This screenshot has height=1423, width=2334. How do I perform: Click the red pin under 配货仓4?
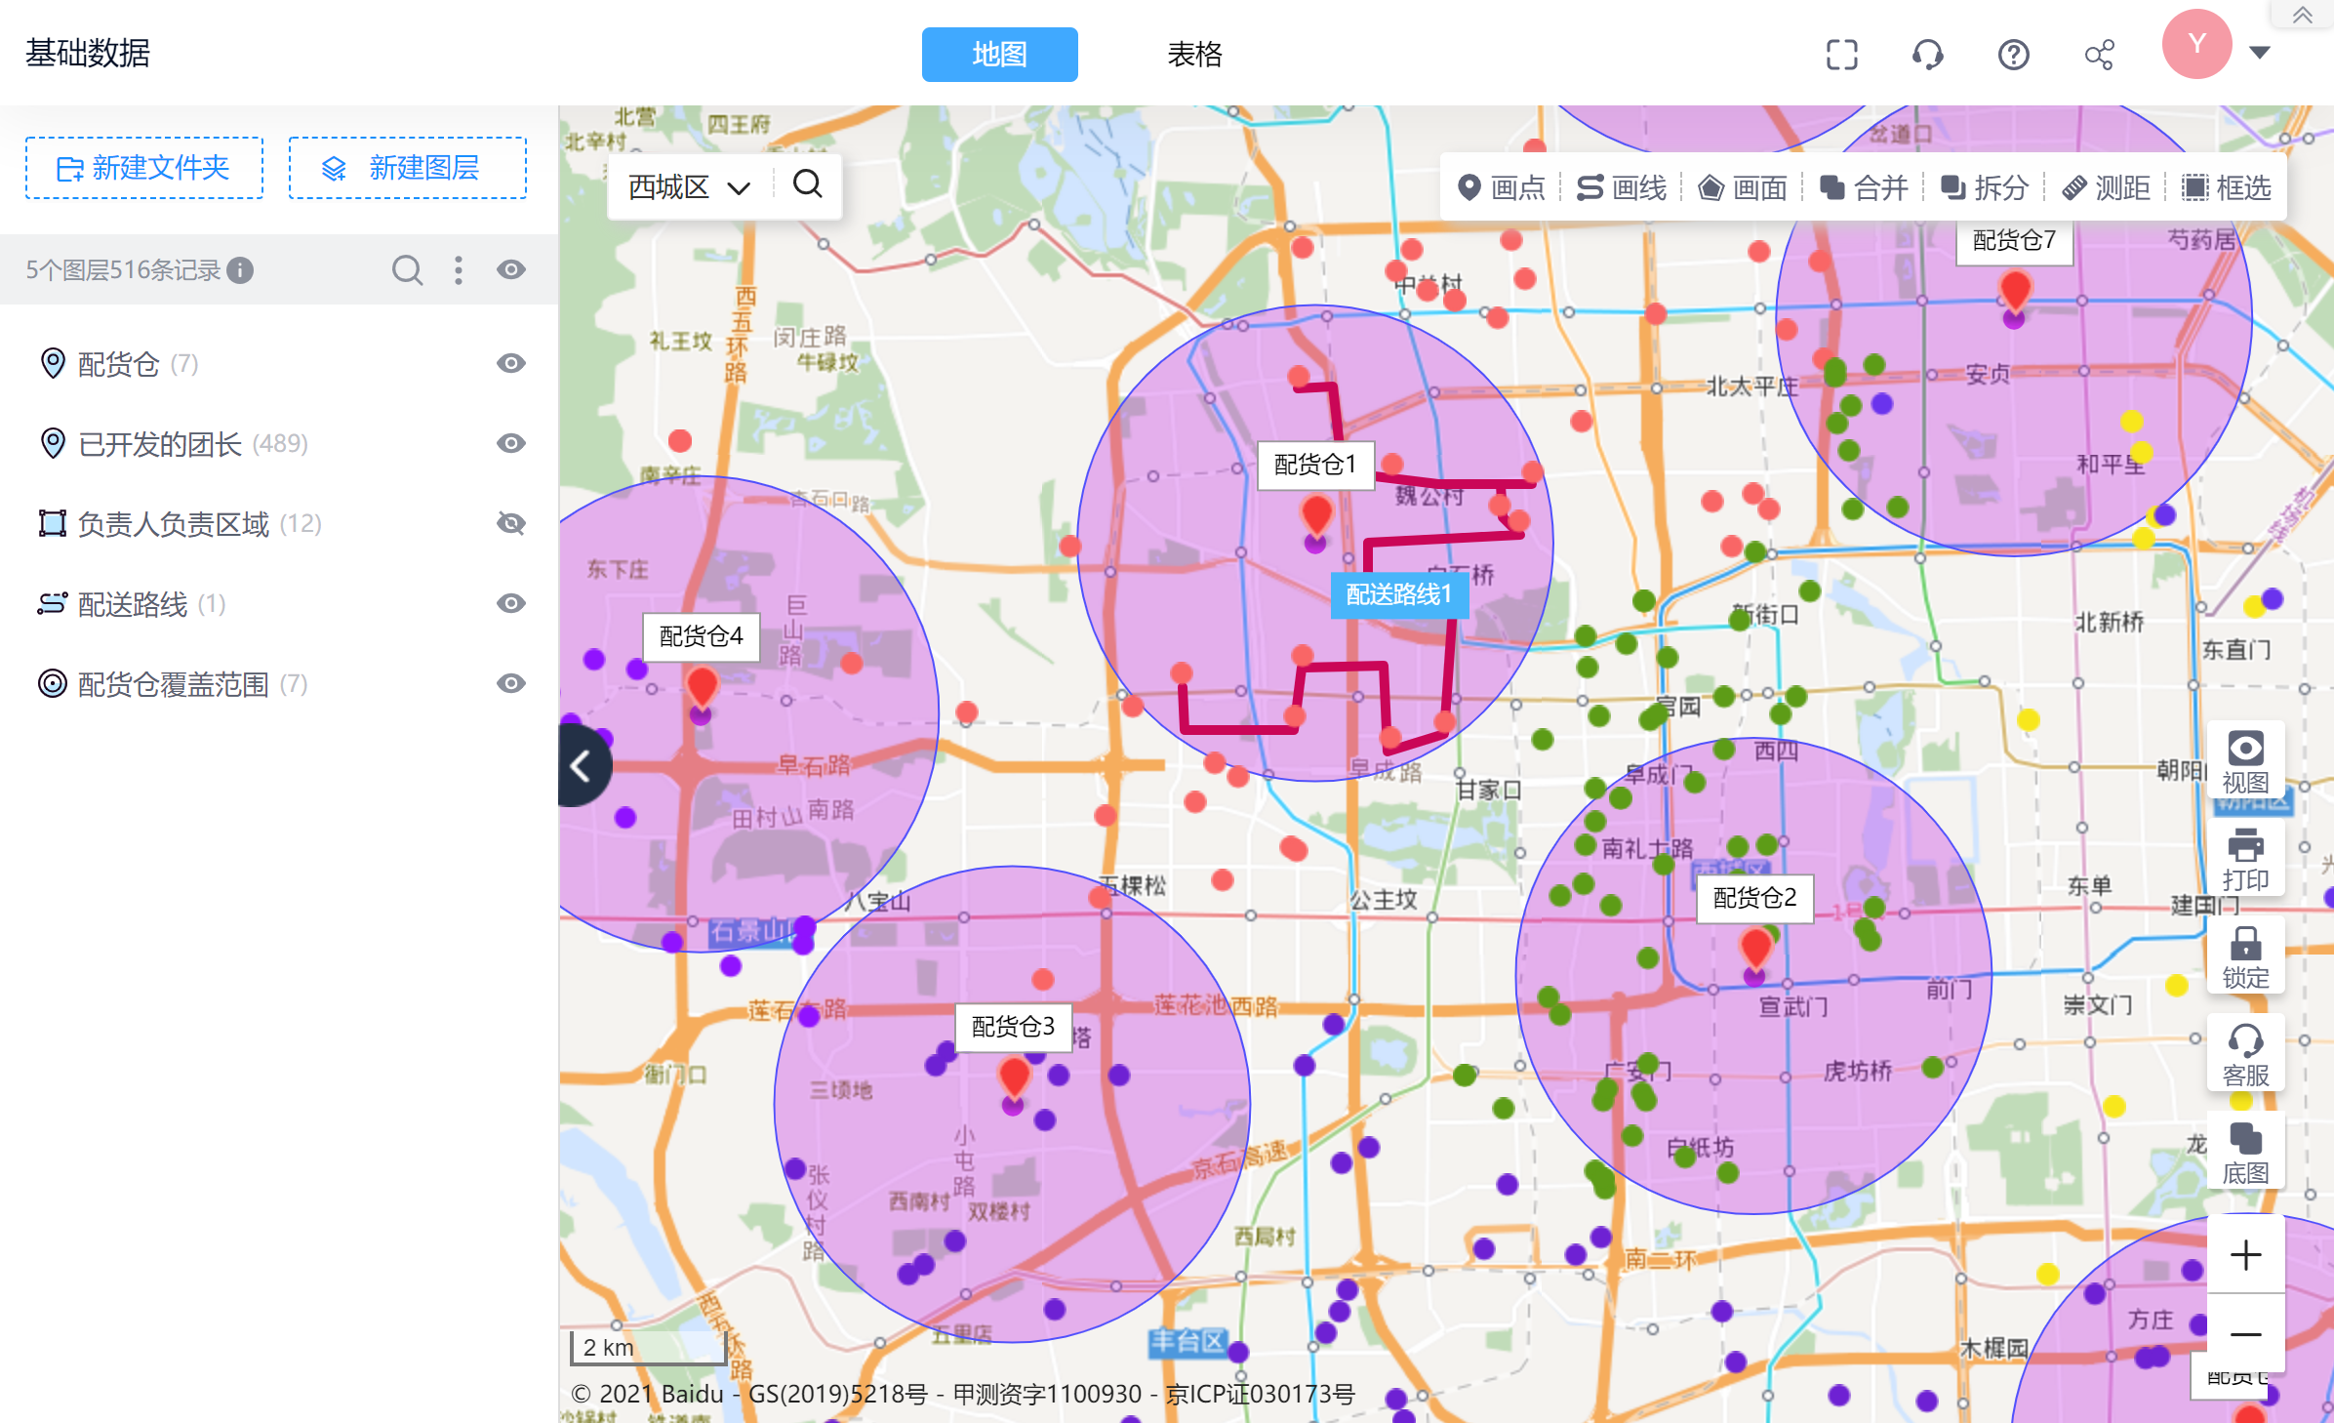[x=702, y=687]
